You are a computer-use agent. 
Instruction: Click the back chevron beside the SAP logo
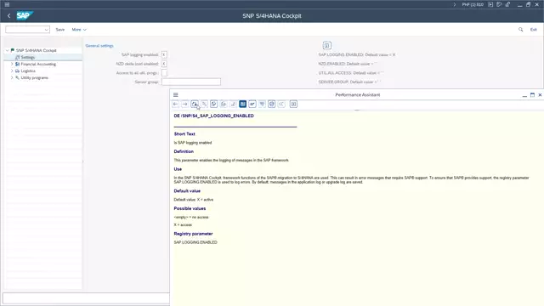(9, 15)
